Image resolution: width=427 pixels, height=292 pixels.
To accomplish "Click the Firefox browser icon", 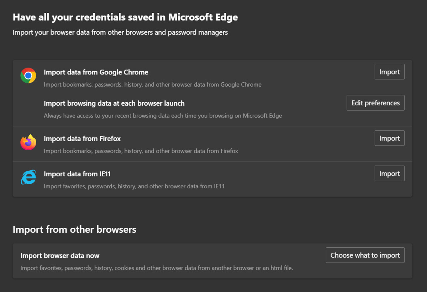I will point(28,142).
